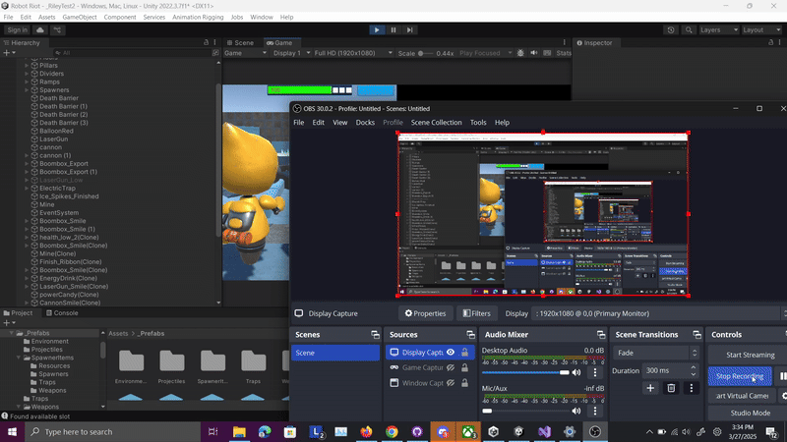787x442 pixels.
Task: Open Desktop Audio options menu
Action: [595, 372]
